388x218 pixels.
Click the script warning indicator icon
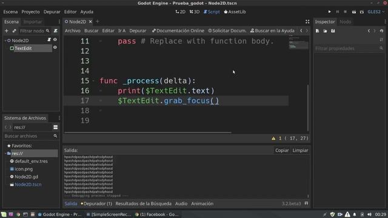pos(273,139)
